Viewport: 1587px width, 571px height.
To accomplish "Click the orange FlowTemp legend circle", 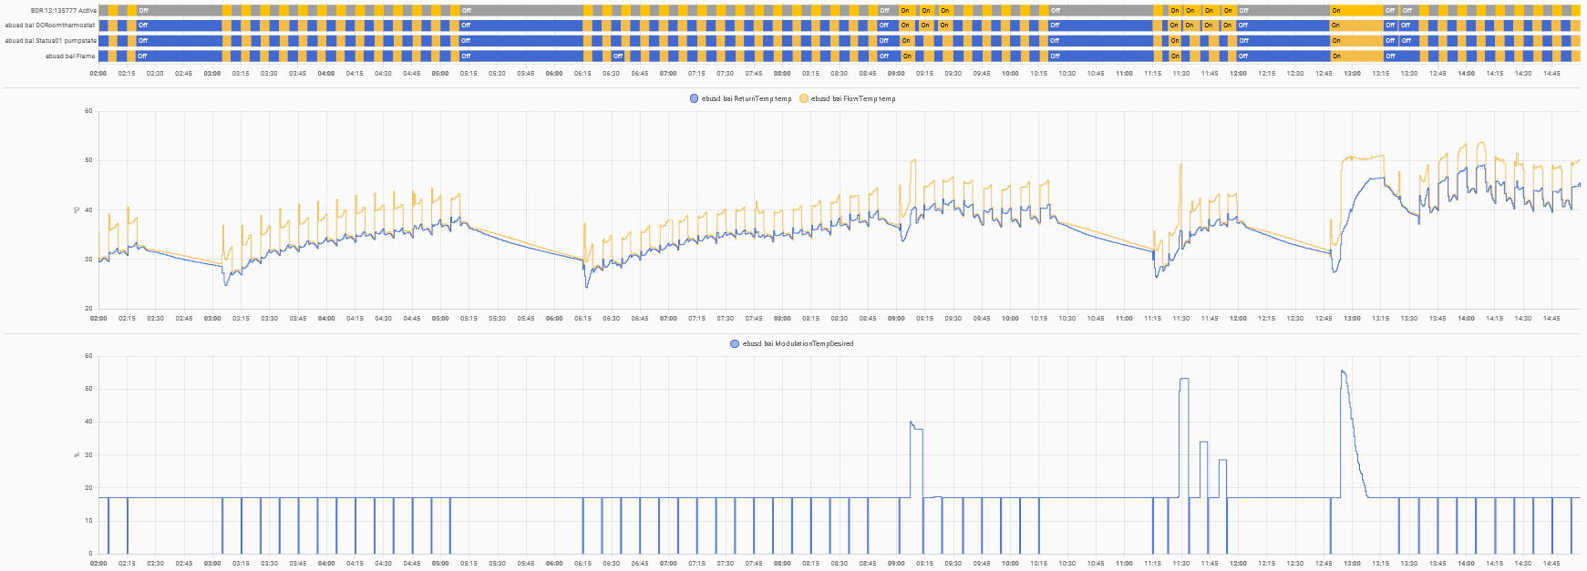I will coord(804,98).
